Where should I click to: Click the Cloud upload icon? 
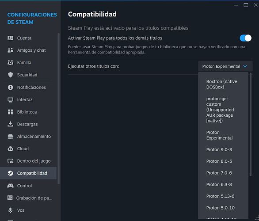11,149
